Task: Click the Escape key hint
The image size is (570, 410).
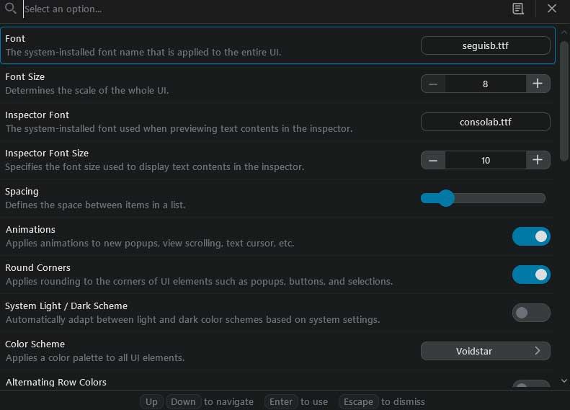Action: point(358,401)
